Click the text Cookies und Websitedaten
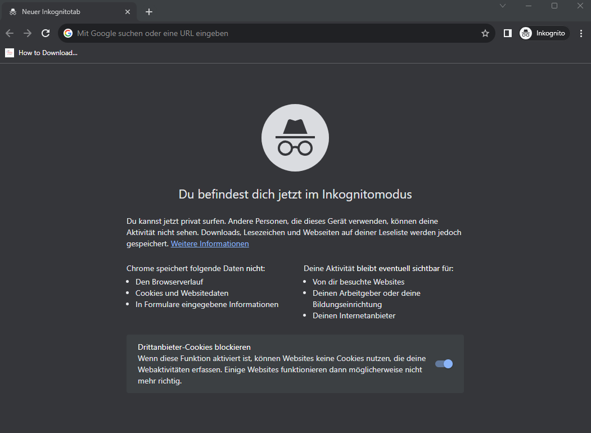 click(x=182, y=293)
